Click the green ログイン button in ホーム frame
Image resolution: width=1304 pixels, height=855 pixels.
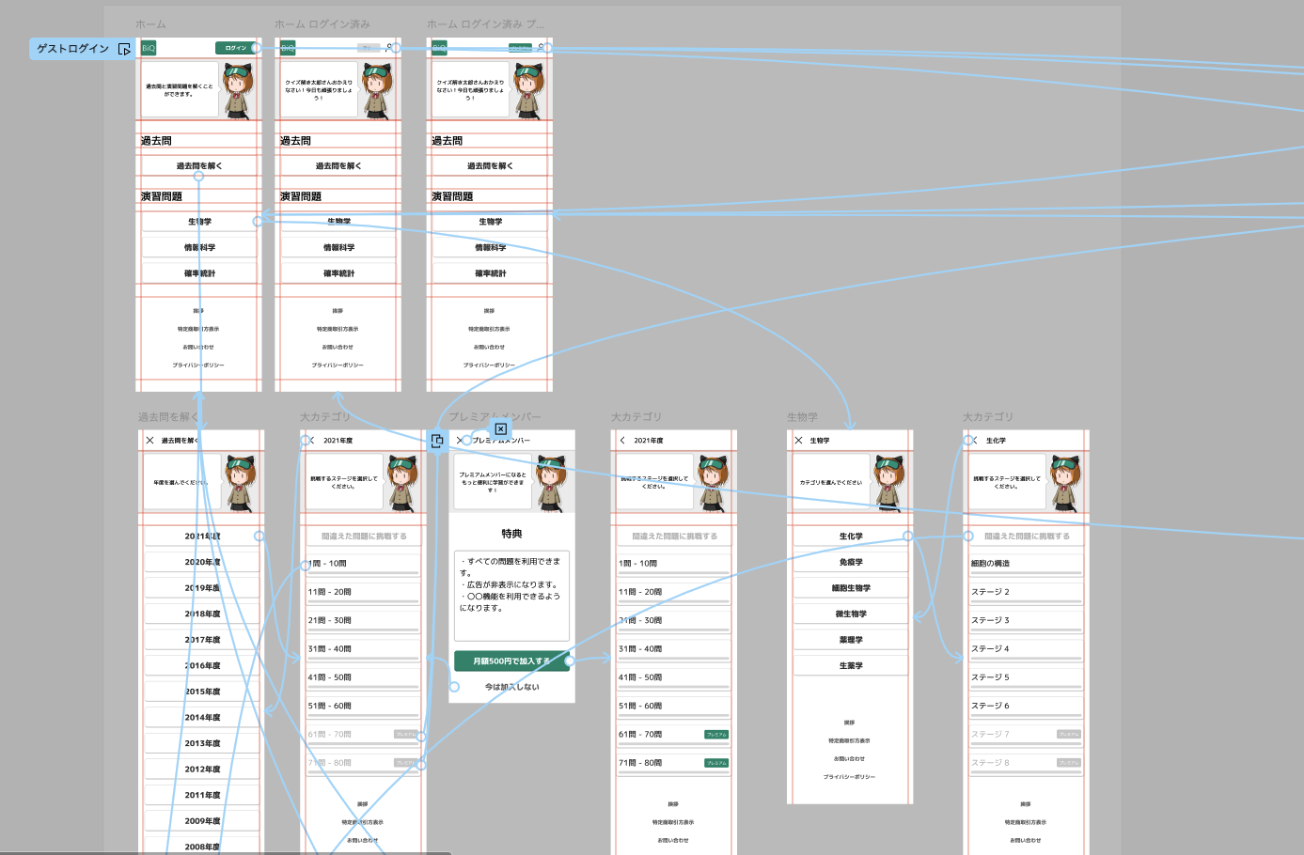tap(235, 48)
